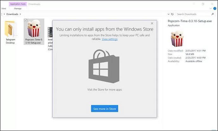
Task: Click the Windows Store bag icon
Action: pyautogui.click(x=104, y=66)
